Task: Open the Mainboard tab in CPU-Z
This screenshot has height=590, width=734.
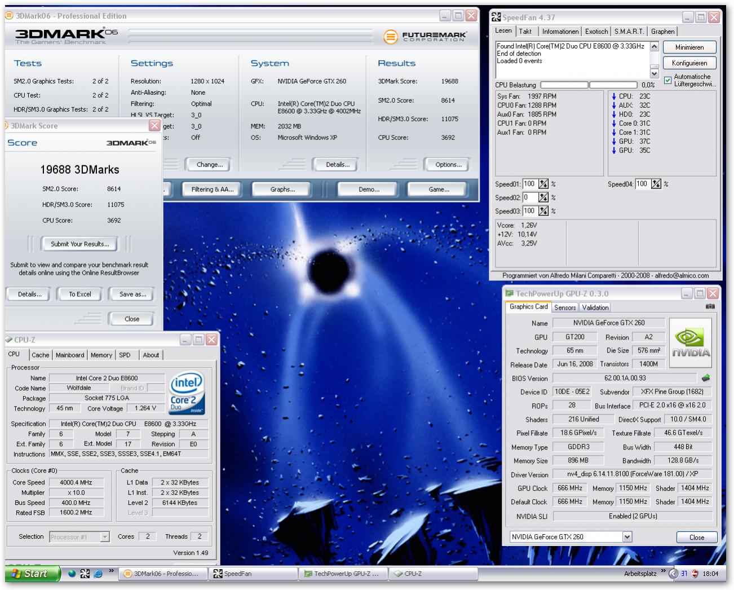Action: coord(70,355)
